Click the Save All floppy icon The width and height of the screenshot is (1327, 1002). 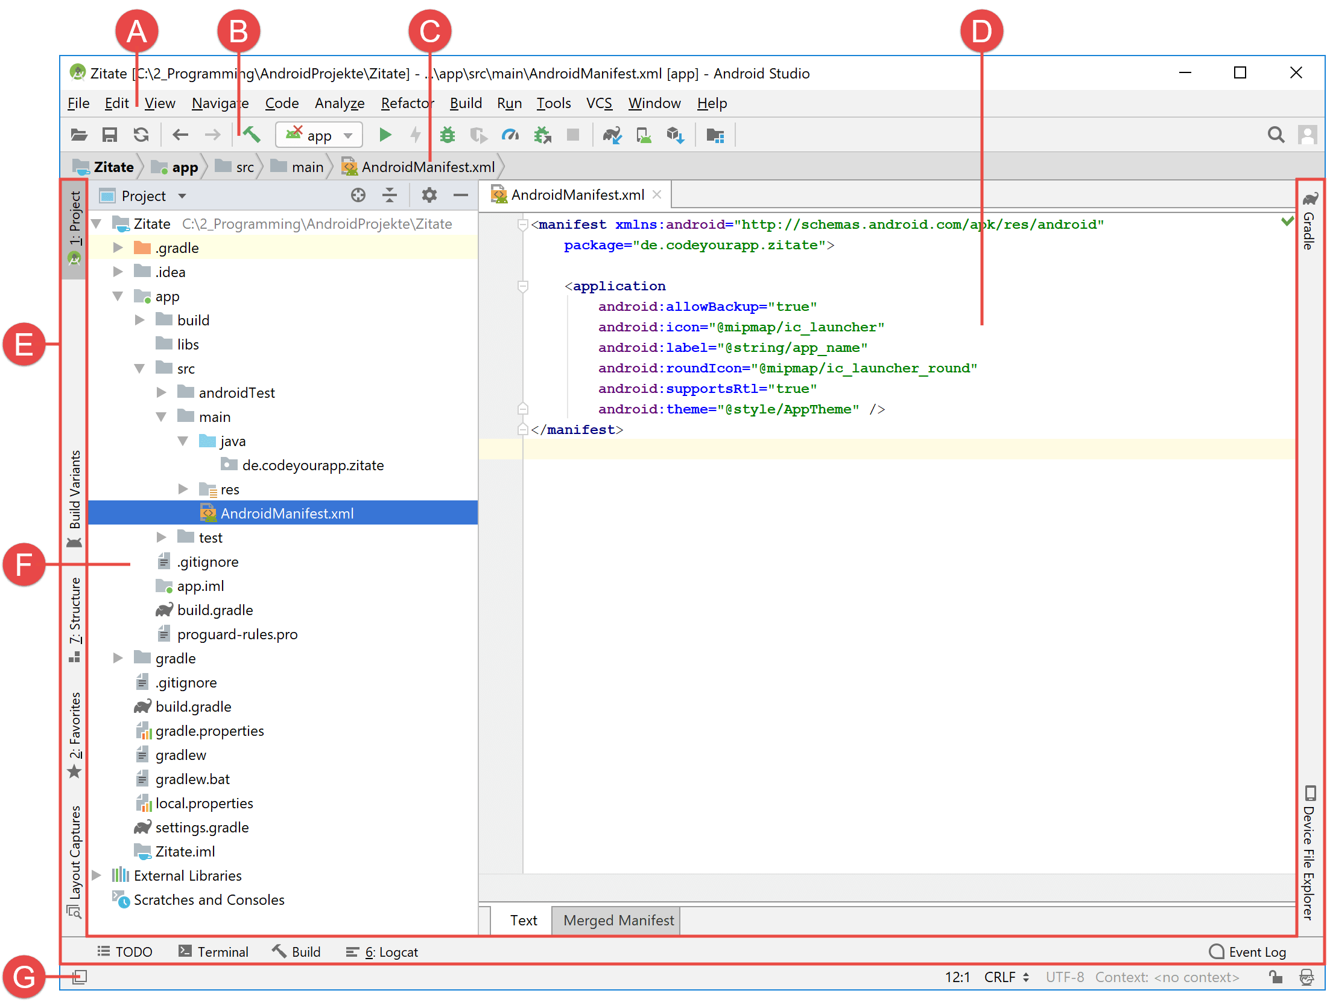tap(110, 135)
